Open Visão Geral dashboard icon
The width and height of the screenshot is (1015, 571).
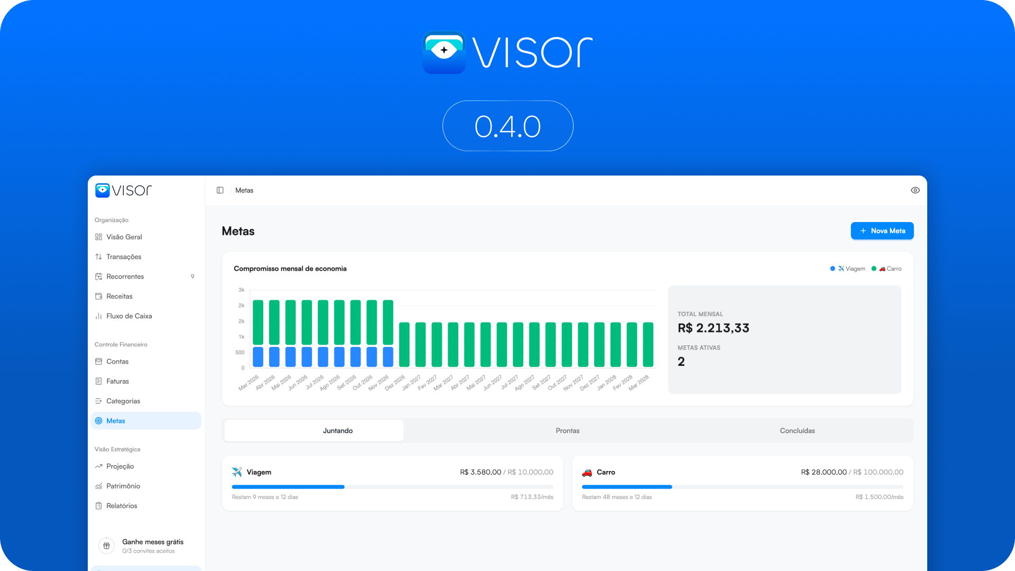point(99,237)
